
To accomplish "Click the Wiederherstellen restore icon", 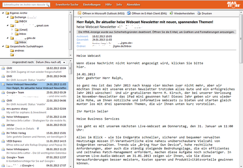I will (x=172, y=13).
